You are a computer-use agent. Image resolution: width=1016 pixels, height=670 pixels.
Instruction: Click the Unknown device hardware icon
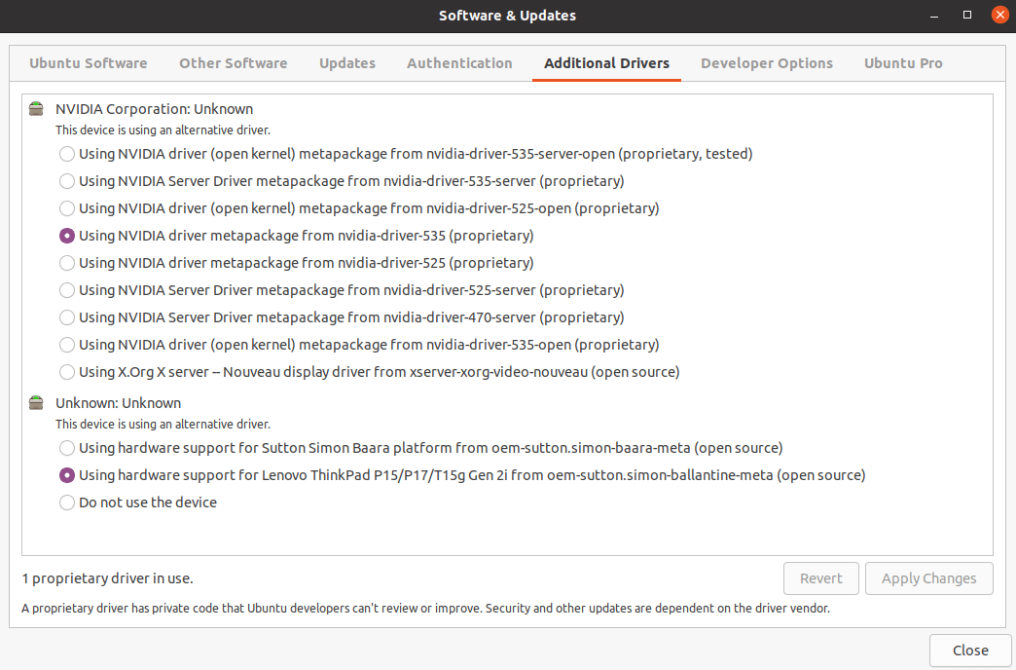pyautogui.click(x=36, y=403)
